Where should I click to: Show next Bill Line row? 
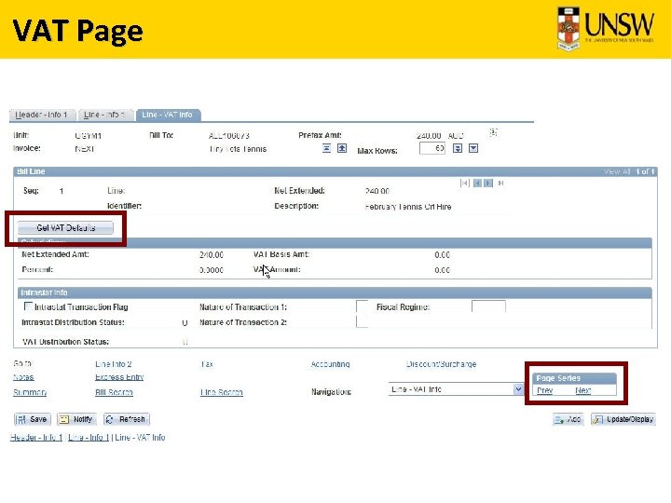click(x=487, y=184)
